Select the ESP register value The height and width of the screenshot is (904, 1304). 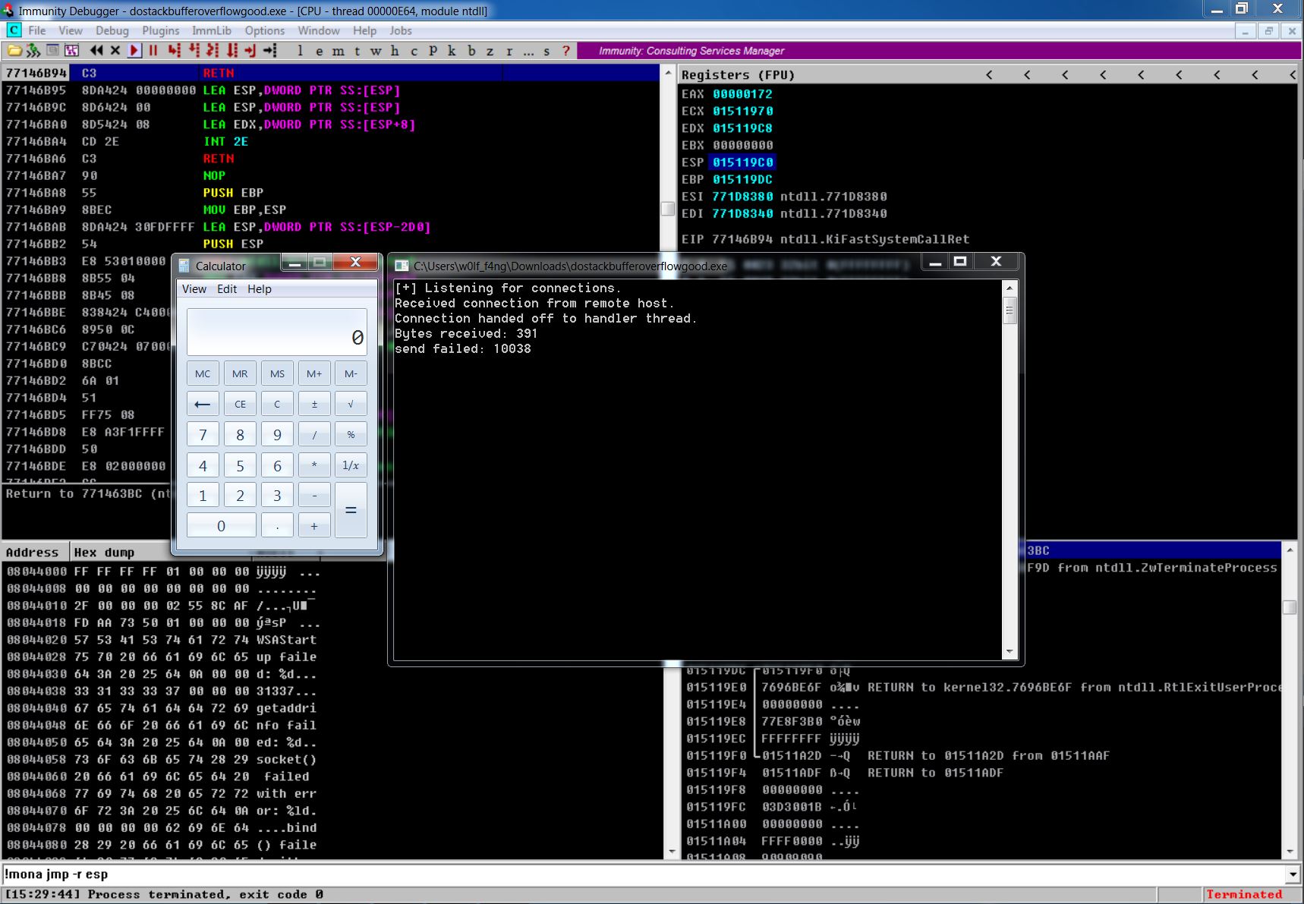(742, 162)
